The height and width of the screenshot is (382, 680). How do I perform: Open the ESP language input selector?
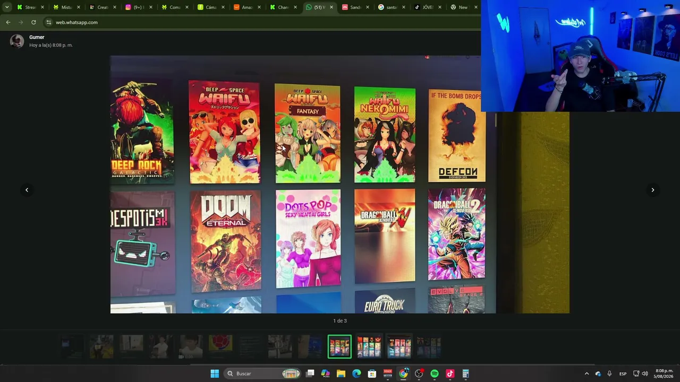tap(623, 374)
